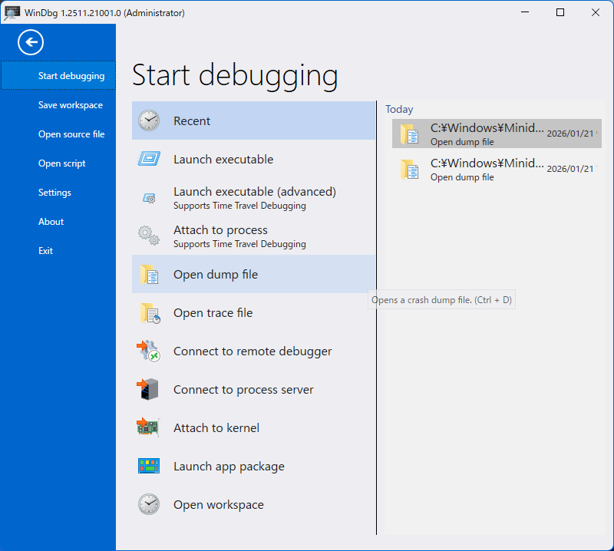Click the Attach to process gears icon
The image size is (614, 551).
[149, 236]
